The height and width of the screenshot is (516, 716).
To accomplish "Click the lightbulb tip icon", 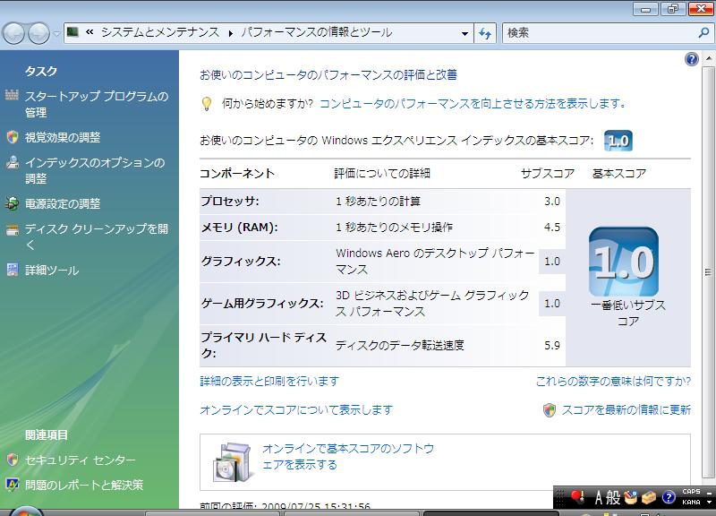I will pos(207,104).
